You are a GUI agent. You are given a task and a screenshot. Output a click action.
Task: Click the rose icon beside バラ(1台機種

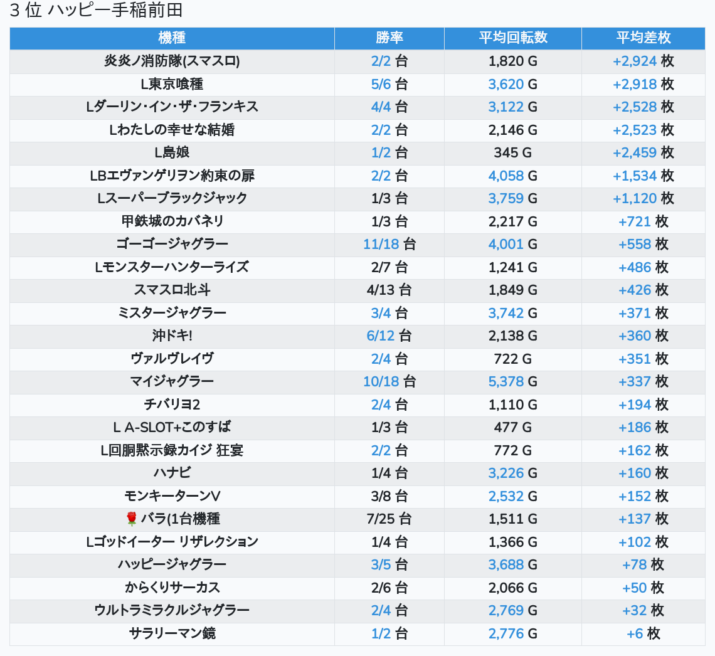[132, 519]
